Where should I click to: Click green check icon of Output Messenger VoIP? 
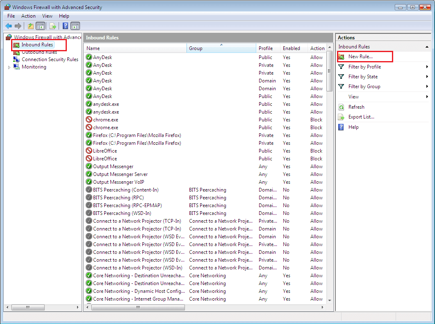pos(89,182)
